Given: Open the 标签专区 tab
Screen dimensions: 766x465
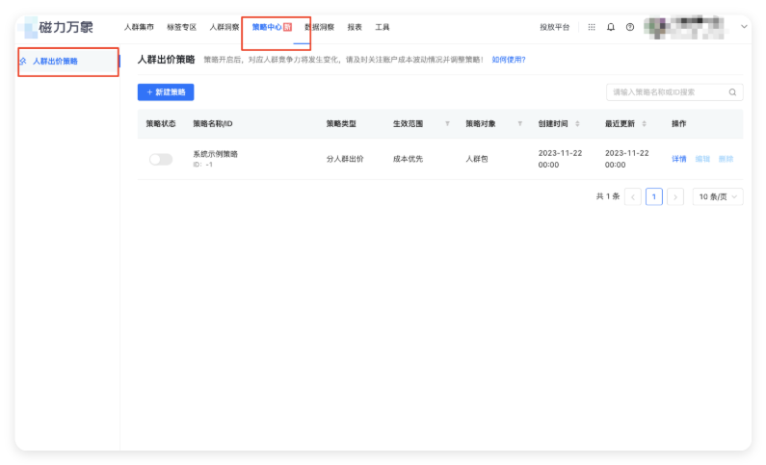Looking at the screenshot, I should click(x=181, y=27).
